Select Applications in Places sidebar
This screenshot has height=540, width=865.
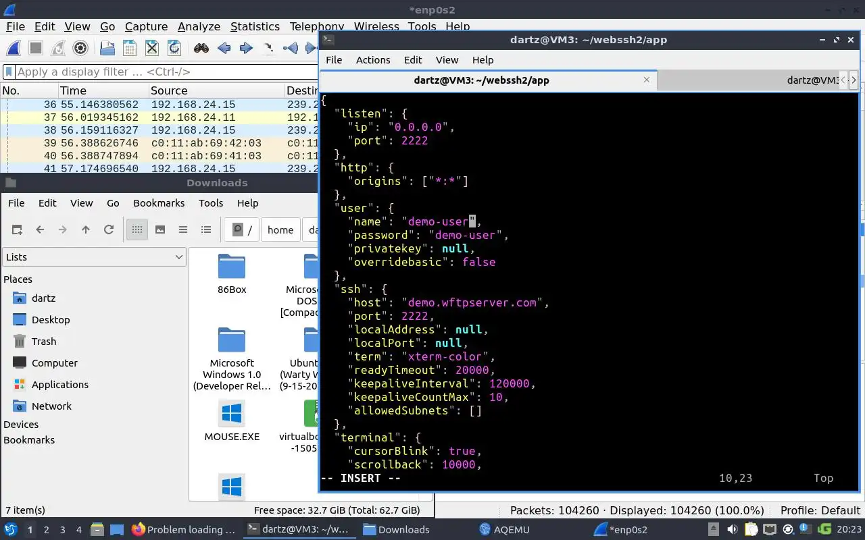(x=60, y=385)
